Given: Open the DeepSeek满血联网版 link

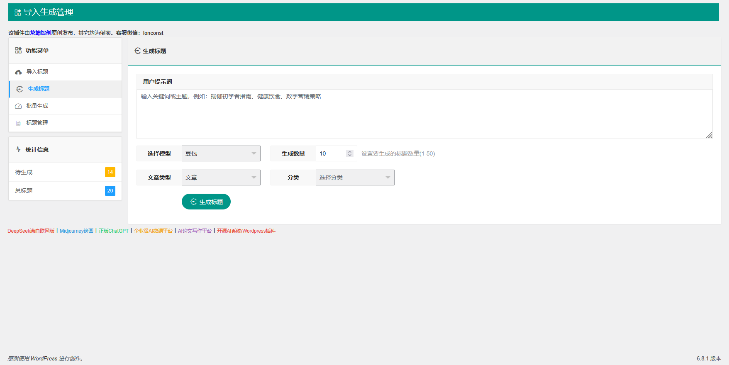Looking at the screenshot, I should coord(31,231).
